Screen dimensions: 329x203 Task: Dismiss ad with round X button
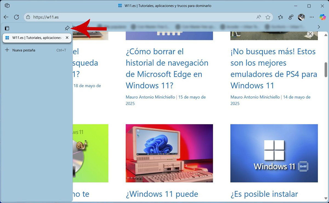pyautogui.click(x=310, y=34)
